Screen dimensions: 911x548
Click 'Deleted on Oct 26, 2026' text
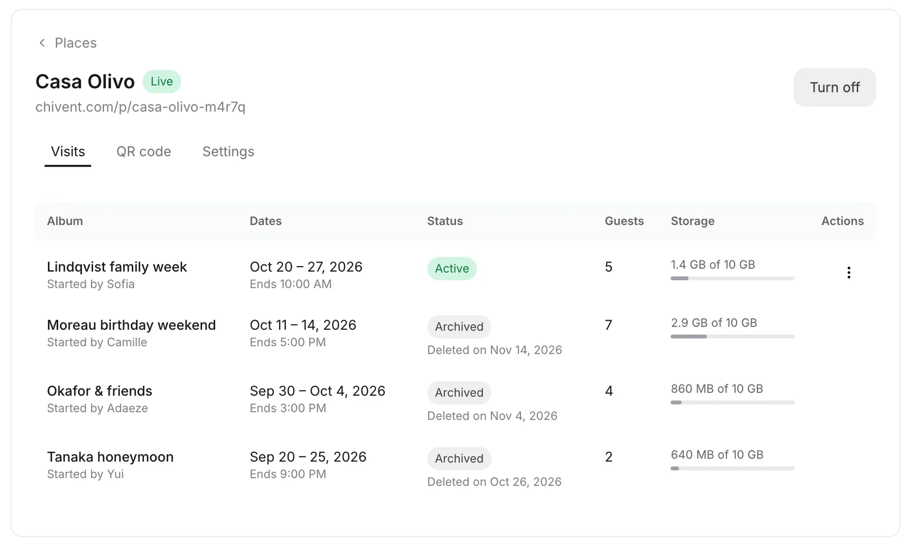[494, 482]
